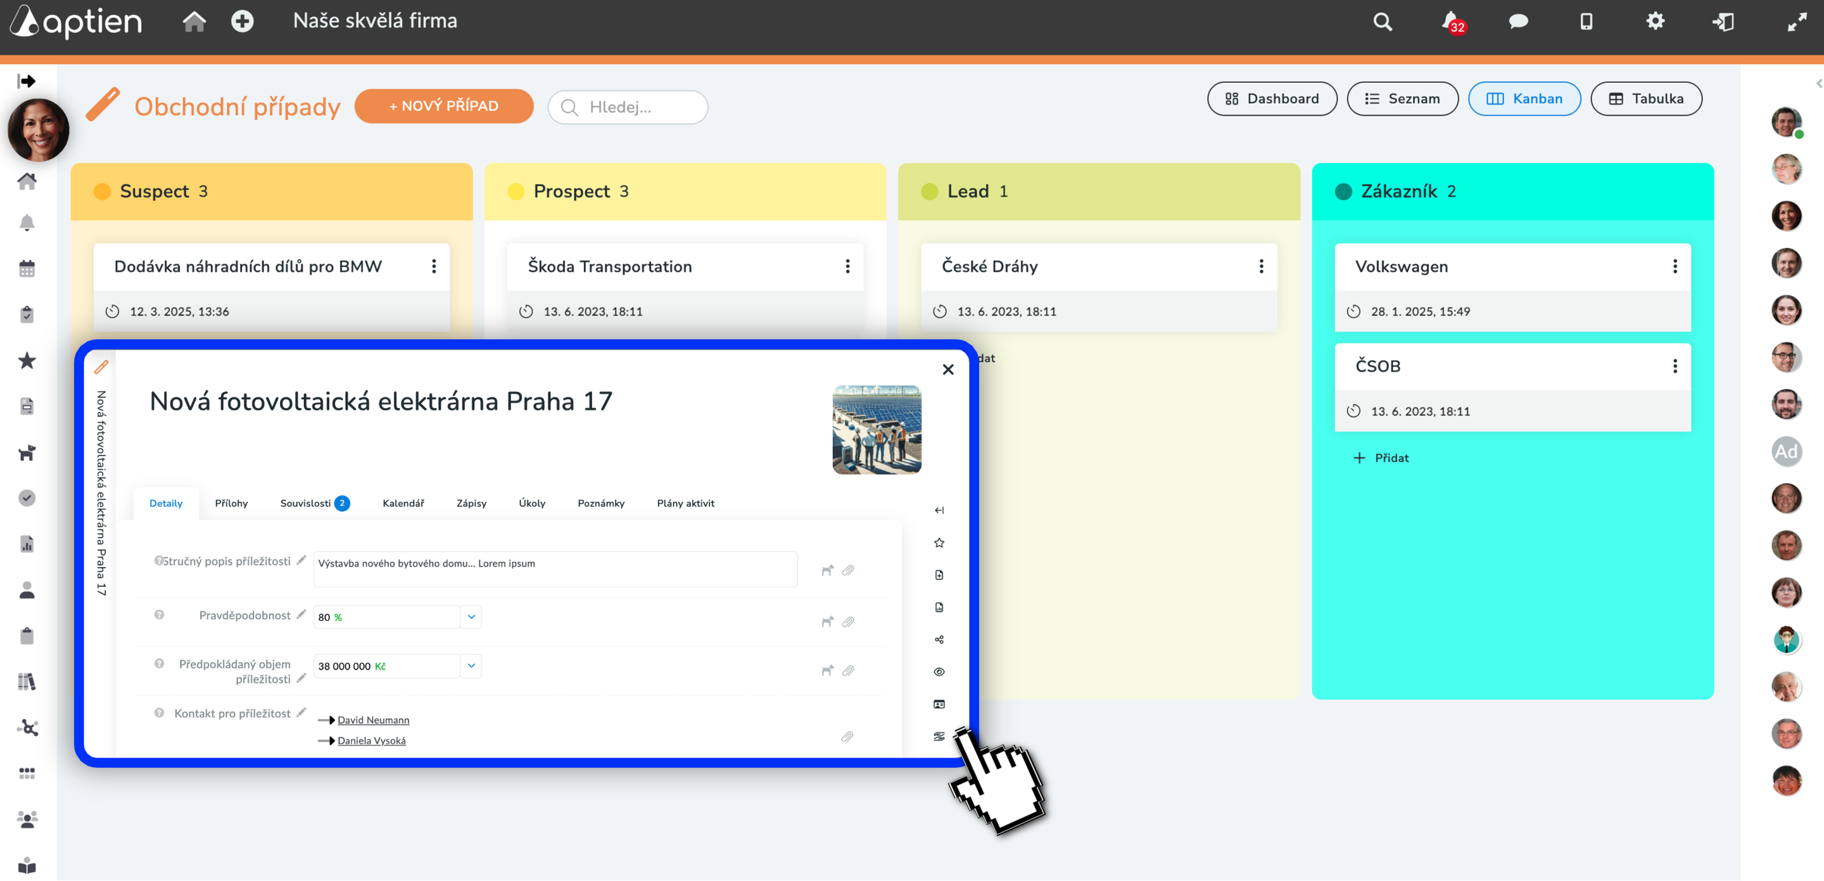This screenshot has height=881, width=1824.
Task: Expand the left sidebar arrow icon
Action: (x=26, y=82)
